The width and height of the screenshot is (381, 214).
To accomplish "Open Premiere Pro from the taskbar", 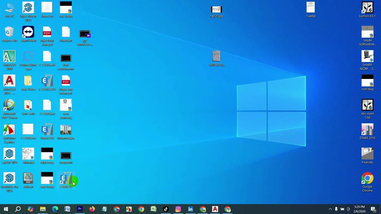I will pos(79,209).
